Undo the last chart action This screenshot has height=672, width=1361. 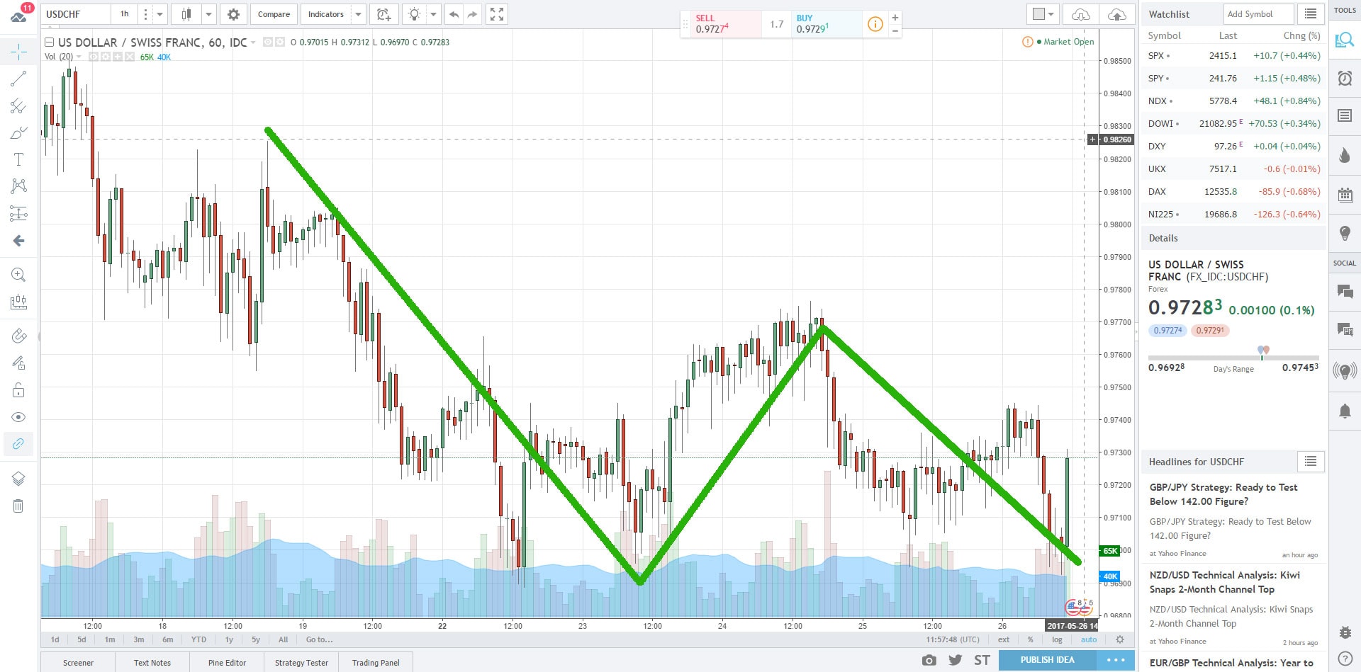pyautogui.click(x=454, y=14)
